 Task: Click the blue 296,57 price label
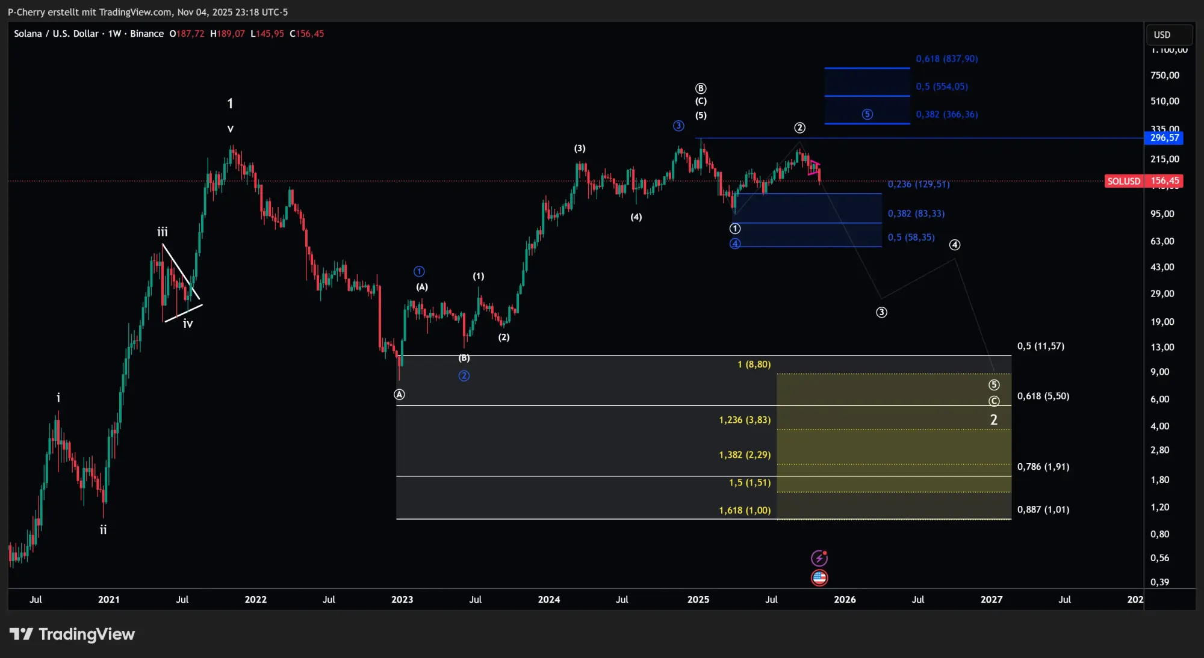1165,138
